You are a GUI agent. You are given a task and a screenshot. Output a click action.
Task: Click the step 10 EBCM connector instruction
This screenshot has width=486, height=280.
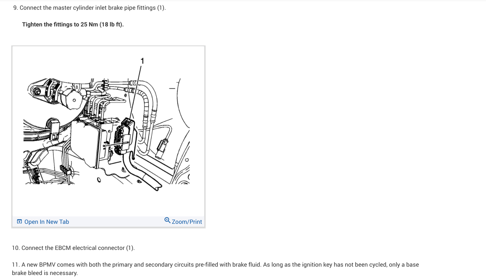click(x=73, y=248)
